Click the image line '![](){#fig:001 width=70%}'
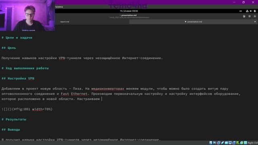The width and height of the screenshot is (258, 145). coord(27,109)
